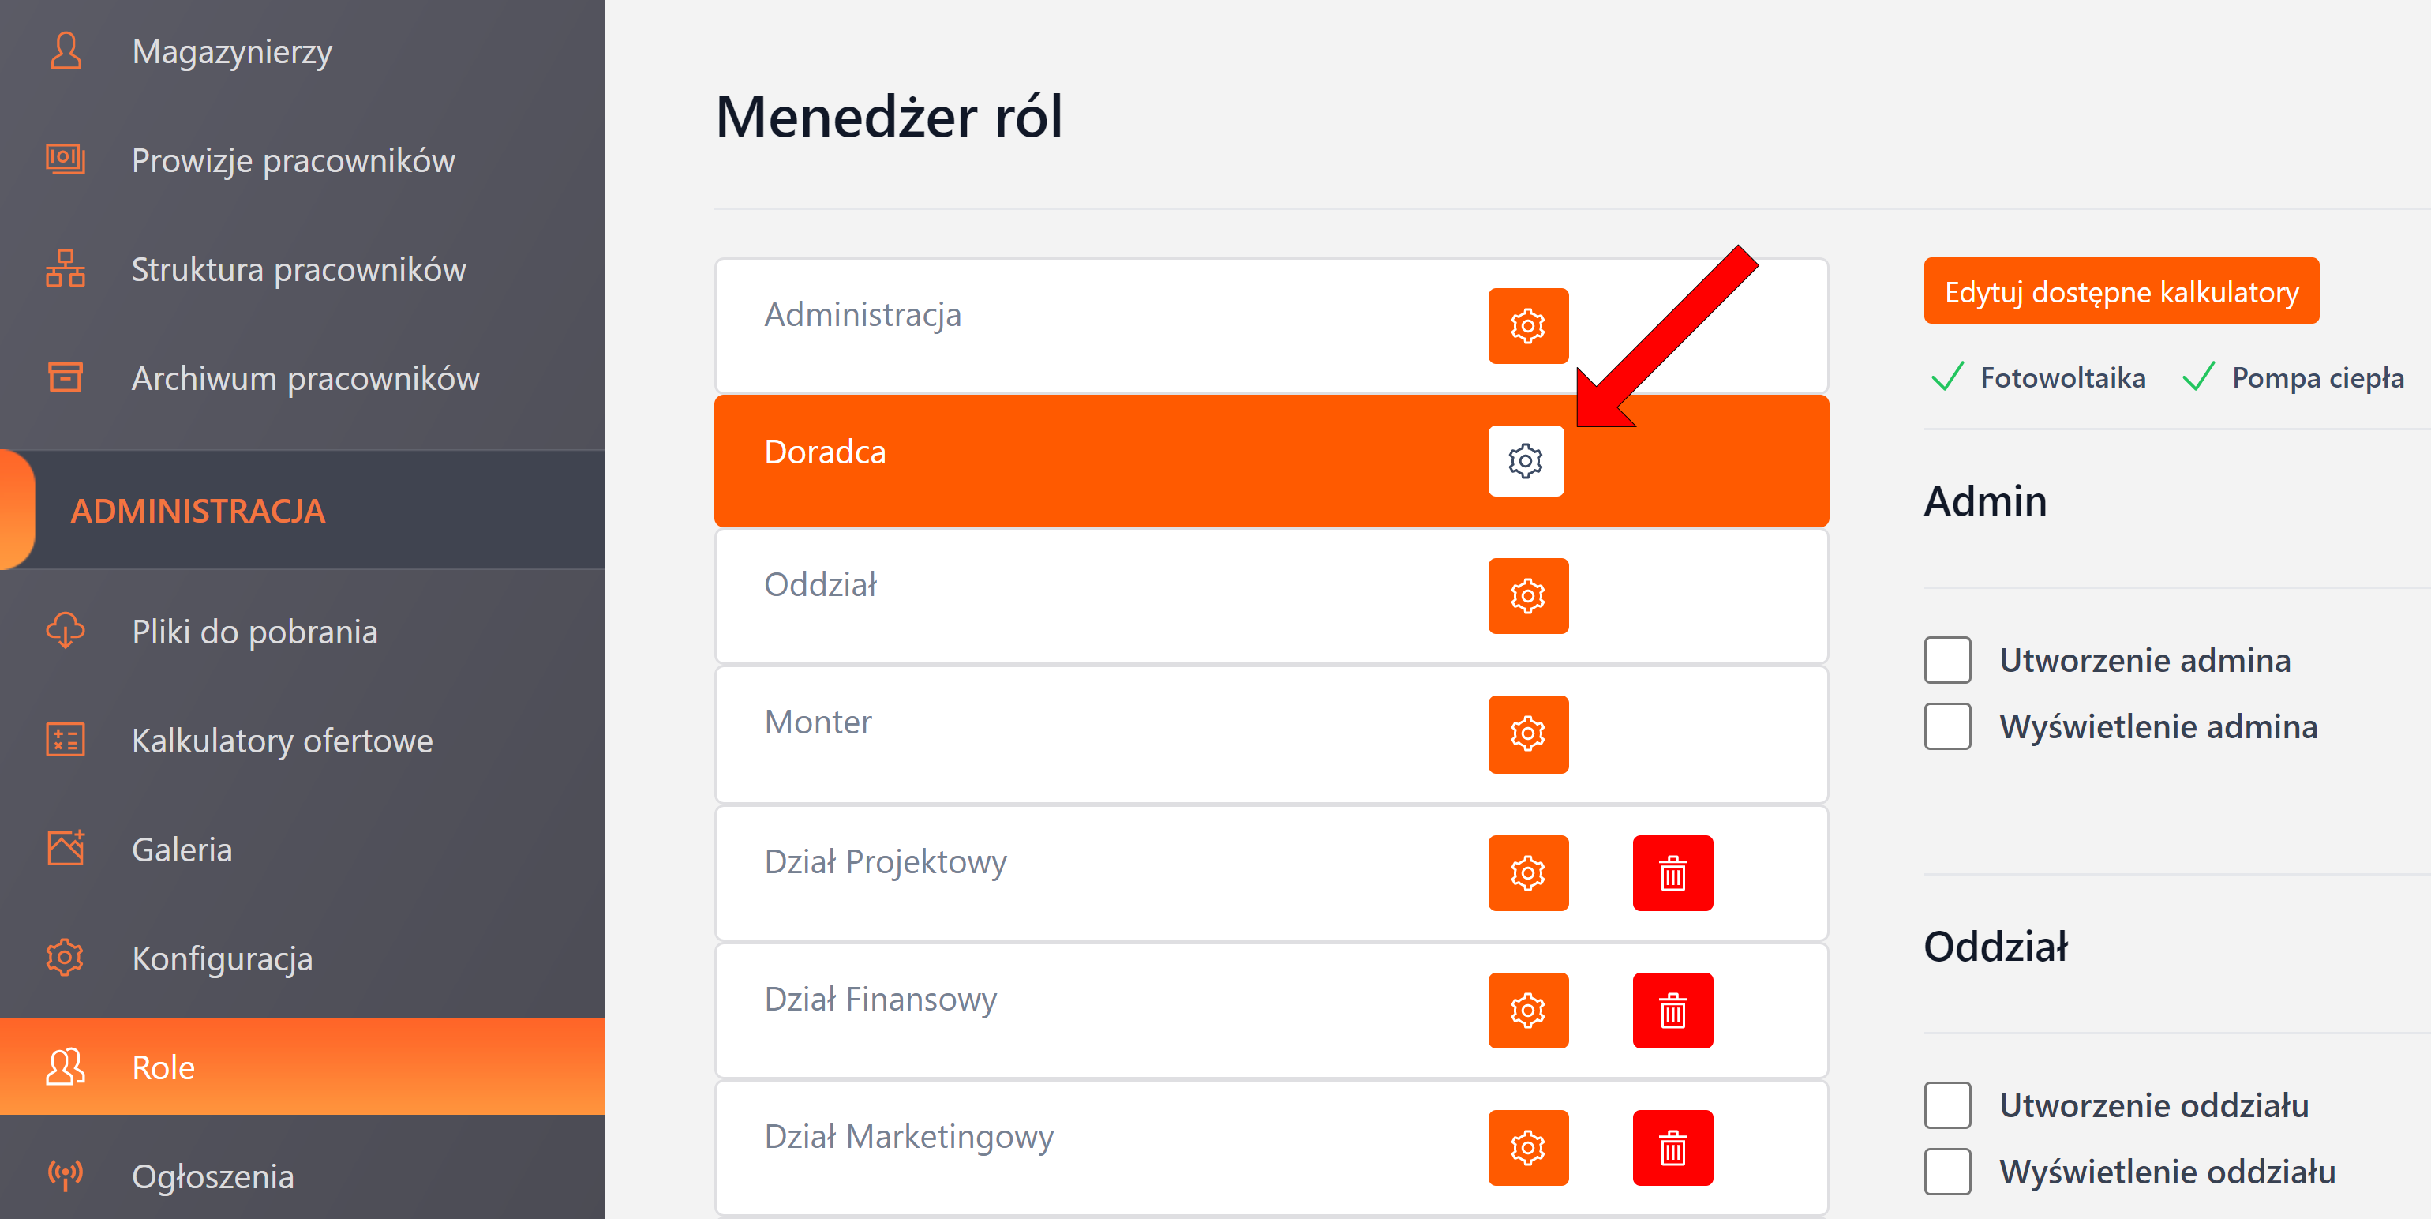Screen dimensions: 2431x1219
Task: Open the Galeria sidebar item
Action: point(182,850)
